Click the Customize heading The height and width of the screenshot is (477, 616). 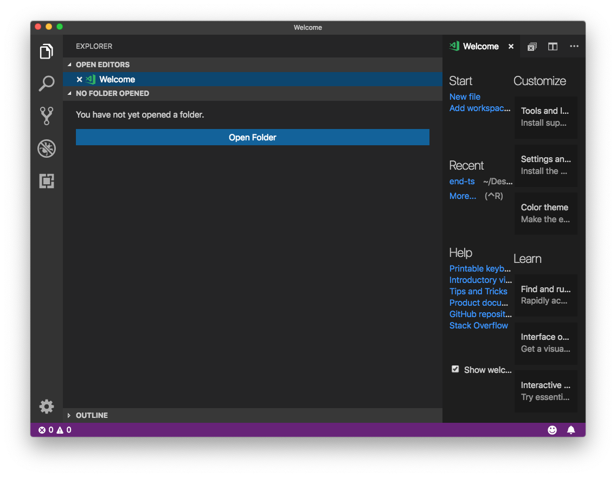(x=540, y=81)
